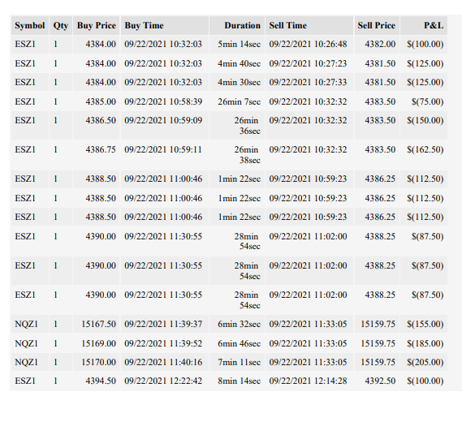Click the 4392.50 sell price cell
The width and height of the screenshot is (462, 422).
[x=377, y=381]
